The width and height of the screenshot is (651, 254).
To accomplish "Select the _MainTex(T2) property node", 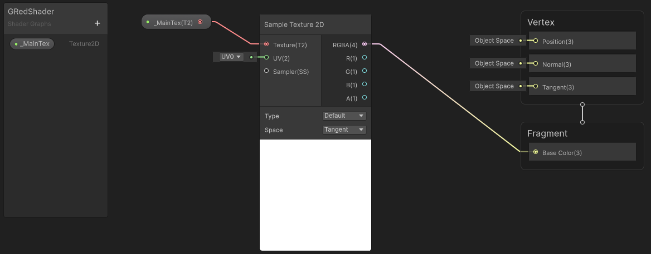I will [x=173, y=22].
